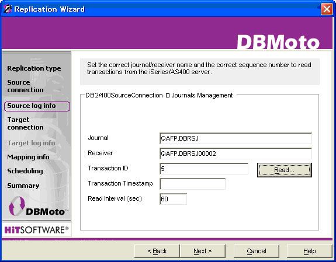Jump to the Mapping info step

click(x=28, y=157)
